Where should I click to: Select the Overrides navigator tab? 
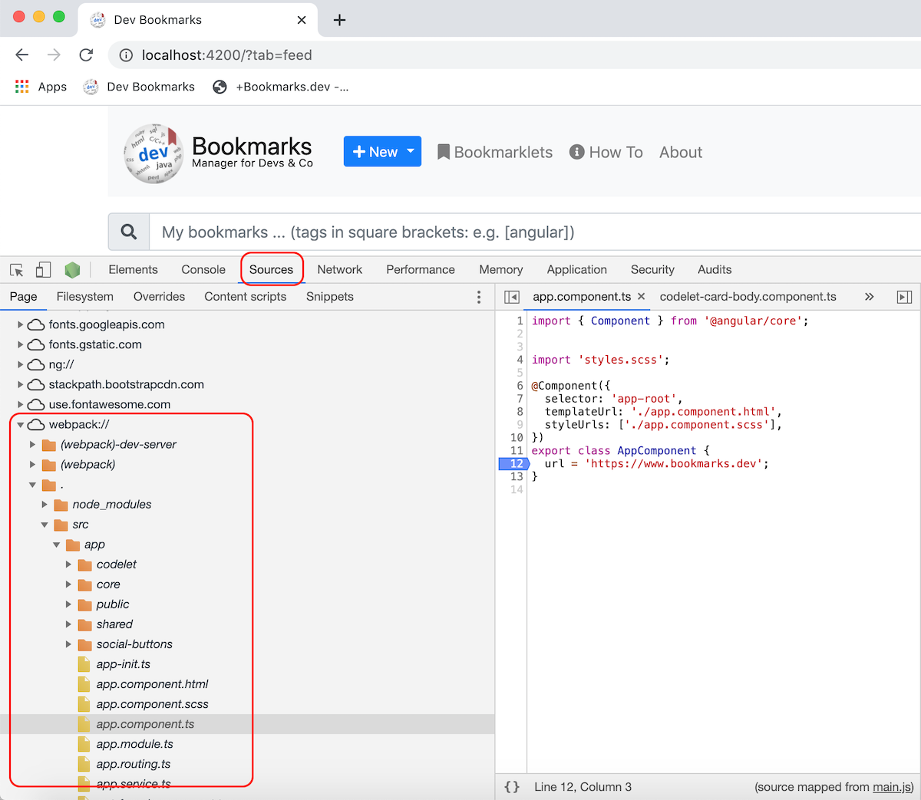159,297
